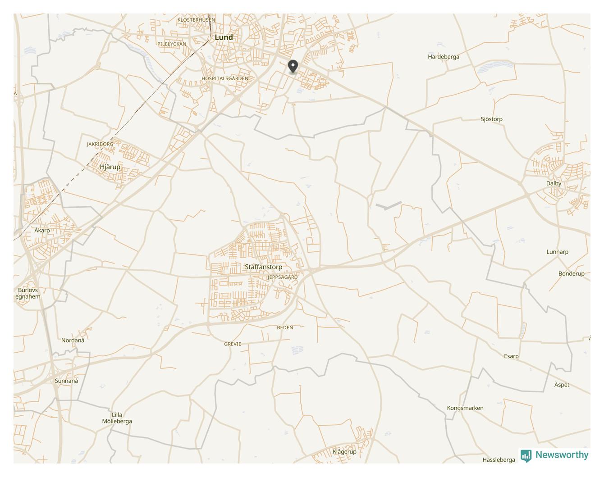
Task: Click the Bonderup label
Action: tap(571, 274)
